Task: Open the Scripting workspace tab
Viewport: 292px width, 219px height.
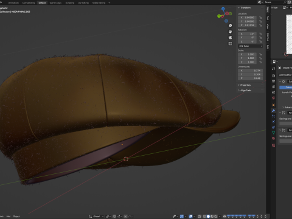Action: click(70, 2)
